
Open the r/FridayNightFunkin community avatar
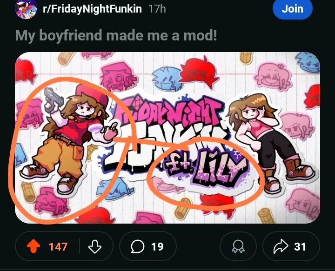[x=26, y=9]
